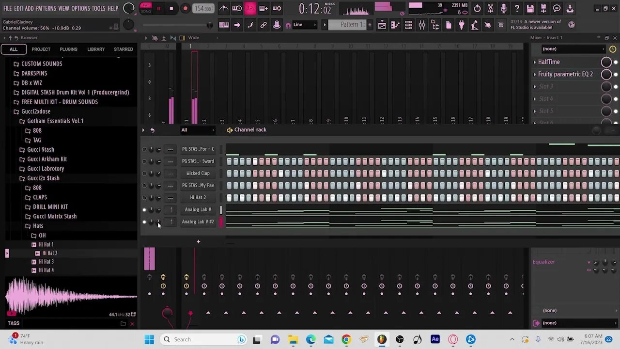Switch between PAT and SONG mode
Screen dimensions: 620x349
click(146, 8)
